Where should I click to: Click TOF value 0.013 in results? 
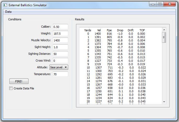tap(141, 54)
